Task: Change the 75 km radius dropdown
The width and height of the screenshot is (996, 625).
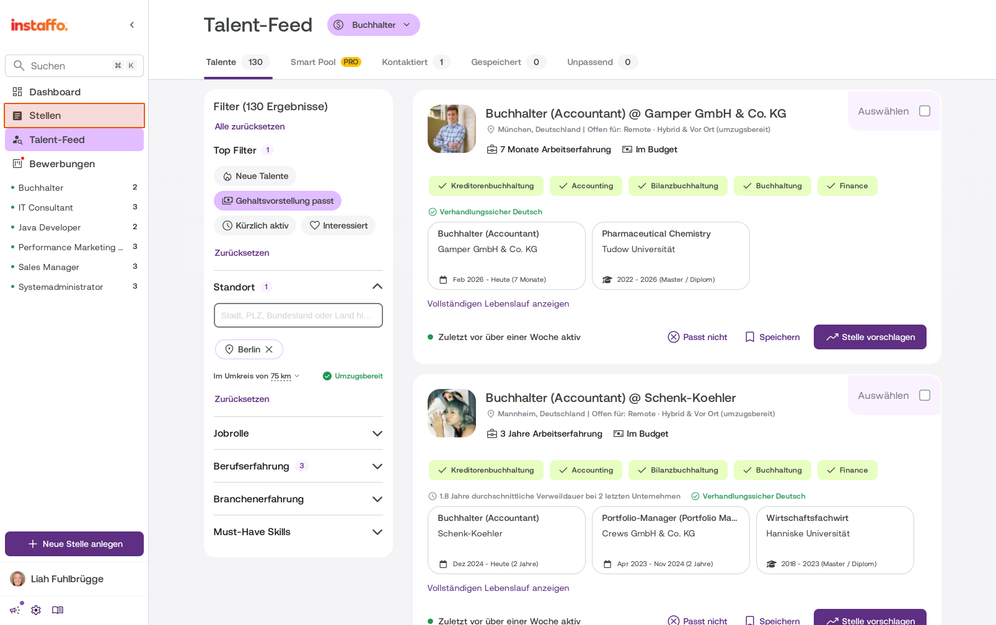Action: coord(284,376)
